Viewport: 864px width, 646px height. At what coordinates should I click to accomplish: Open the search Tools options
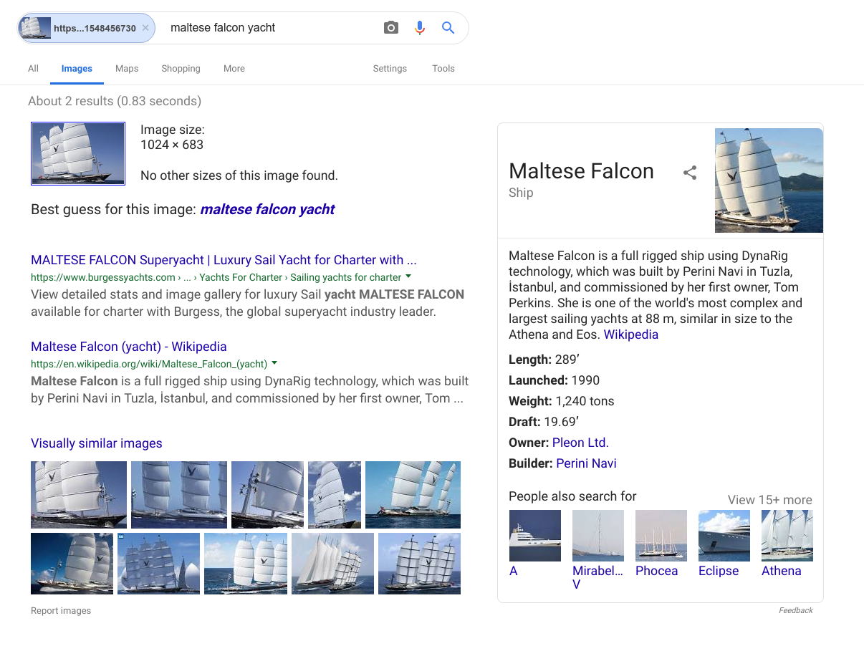pos(443,69)
